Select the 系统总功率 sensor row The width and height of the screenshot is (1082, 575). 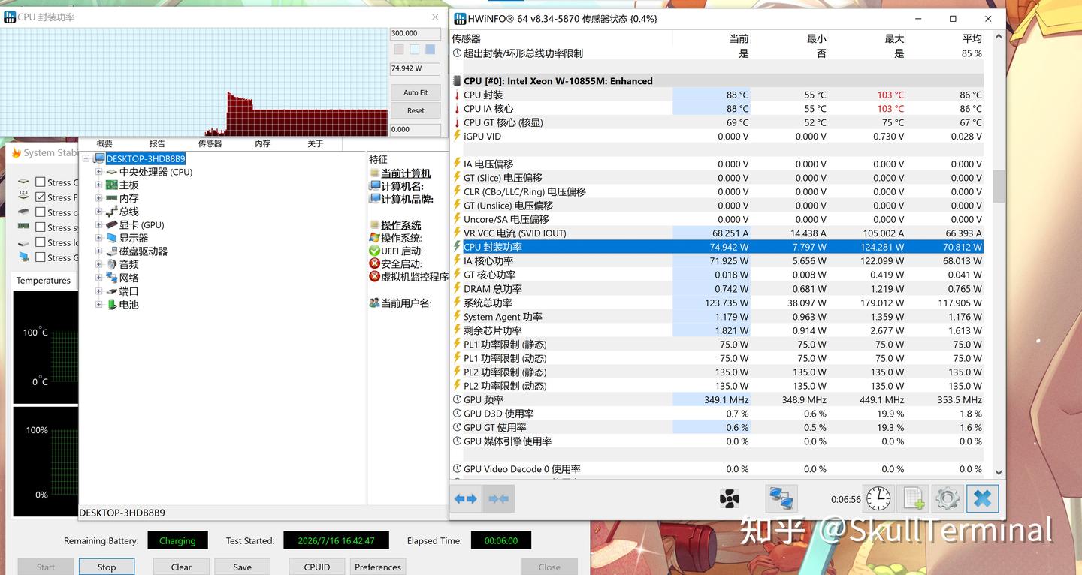pos(718,303)
